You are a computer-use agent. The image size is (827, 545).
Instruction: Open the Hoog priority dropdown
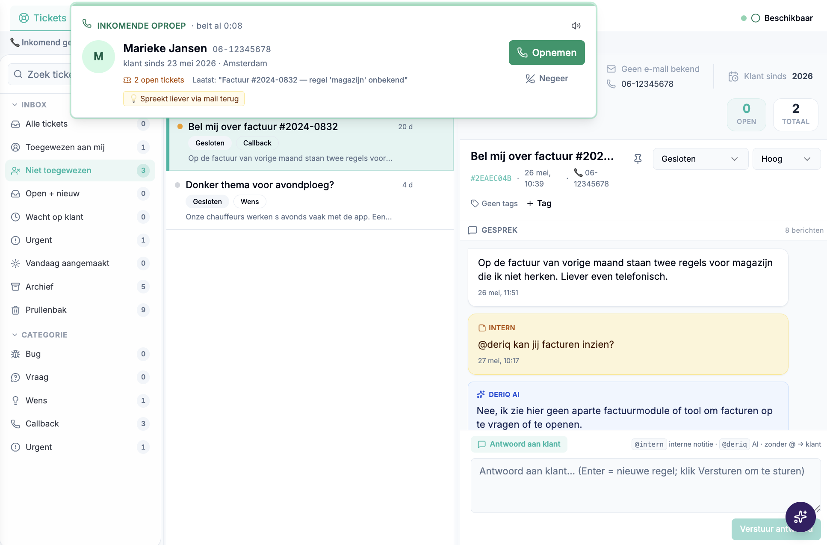(786, 159)
